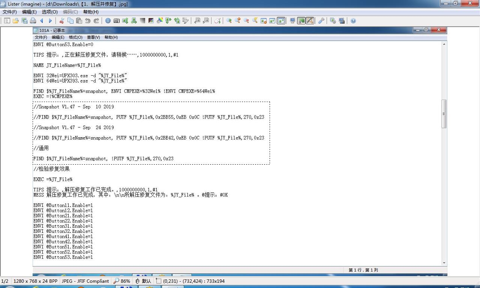Zoom out with the orange minus magnifier

coord(237,21)
